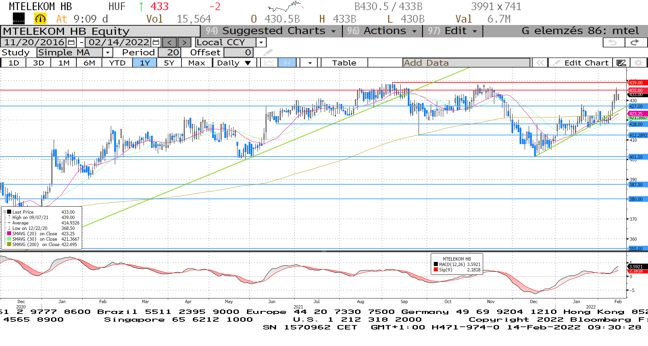Click the black square security icon
The width and height of the screenshot is (648, 346).
click(19, 19)
